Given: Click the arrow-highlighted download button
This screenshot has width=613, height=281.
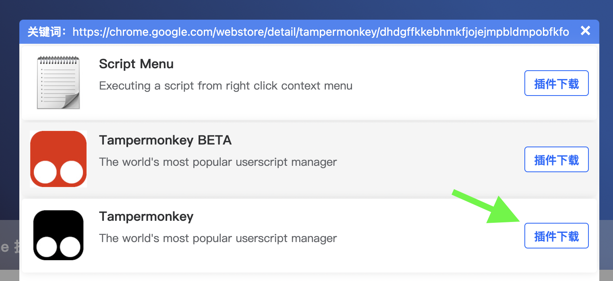Looking at the screenshot, I should tap(556, 236).
